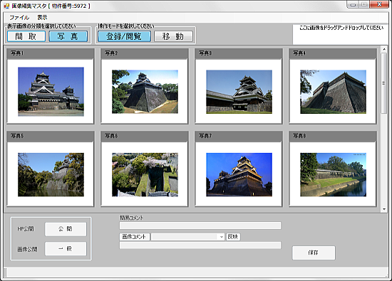Image resolution: width=392 pixels, height=281 pixels.
Task: Select the 写真6 garden thumbnail
Action: [x=145, y=174]
